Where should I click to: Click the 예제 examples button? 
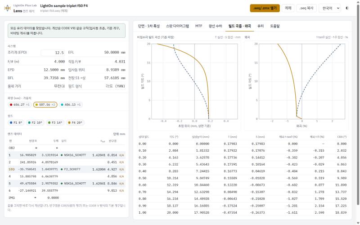(288, 8)
